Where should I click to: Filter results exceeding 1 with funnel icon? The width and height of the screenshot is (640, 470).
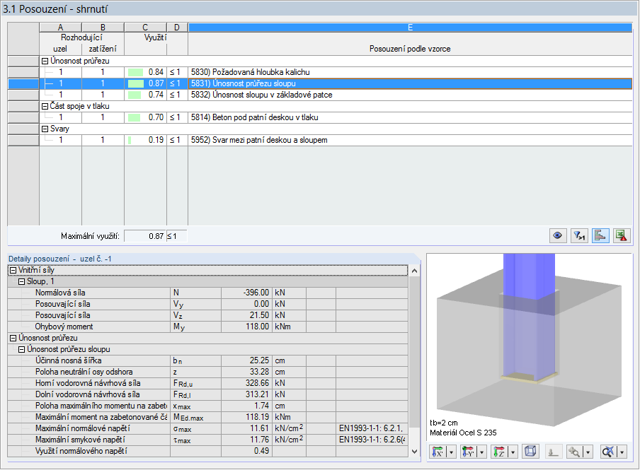579,235
